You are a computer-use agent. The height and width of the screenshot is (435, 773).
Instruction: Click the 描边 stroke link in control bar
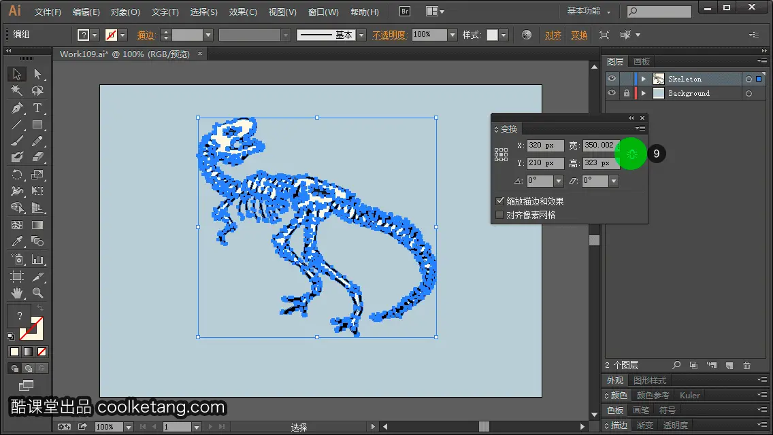(146, 35)
